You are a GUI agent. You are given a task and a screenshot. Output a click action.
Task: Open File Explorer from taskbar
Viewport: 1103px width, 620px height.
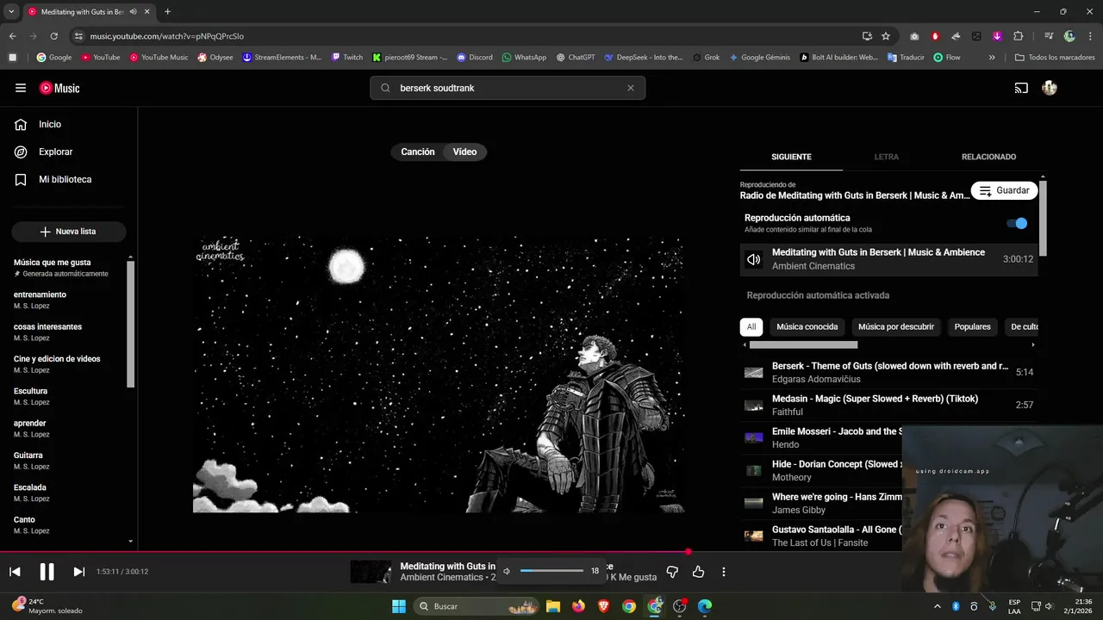pos(553,606)
